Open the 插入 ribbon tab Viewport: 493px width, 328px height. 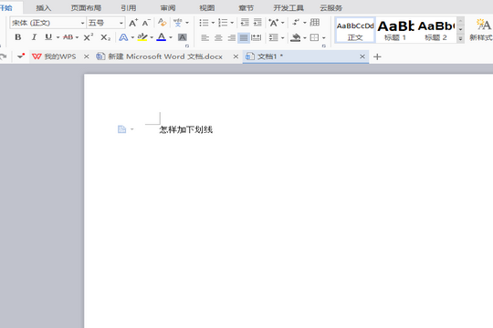44,8
